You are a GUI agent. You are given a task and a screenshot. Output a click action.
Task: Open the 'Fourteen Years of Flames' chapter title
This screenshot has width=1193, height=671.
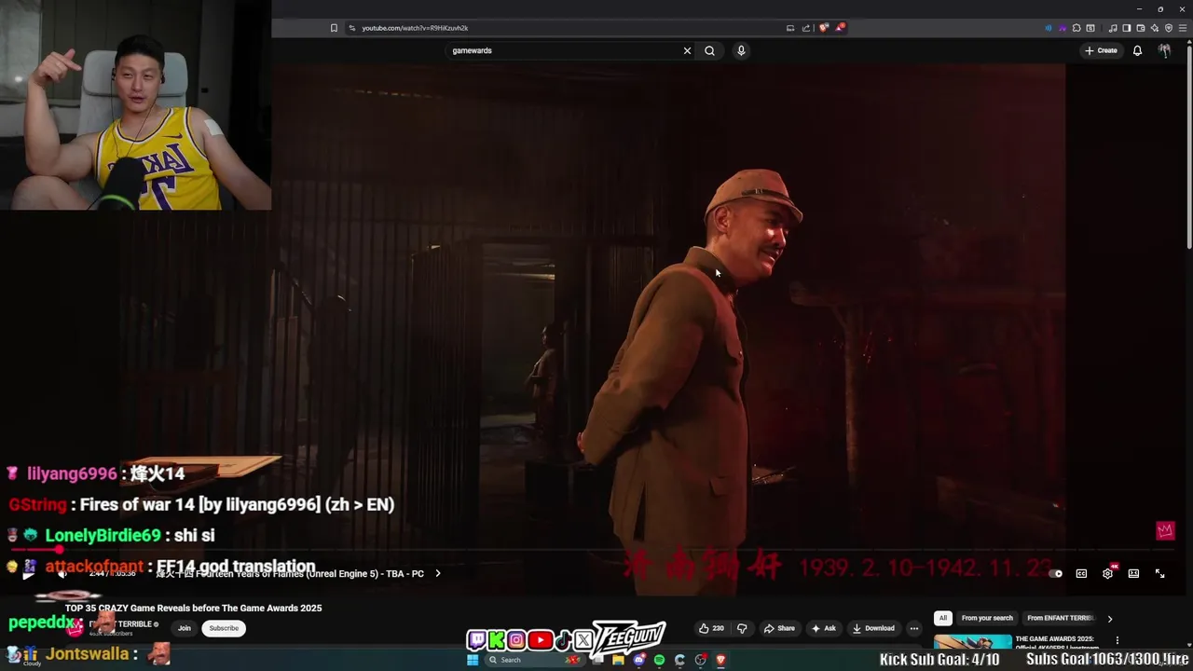tap(290, 573)
